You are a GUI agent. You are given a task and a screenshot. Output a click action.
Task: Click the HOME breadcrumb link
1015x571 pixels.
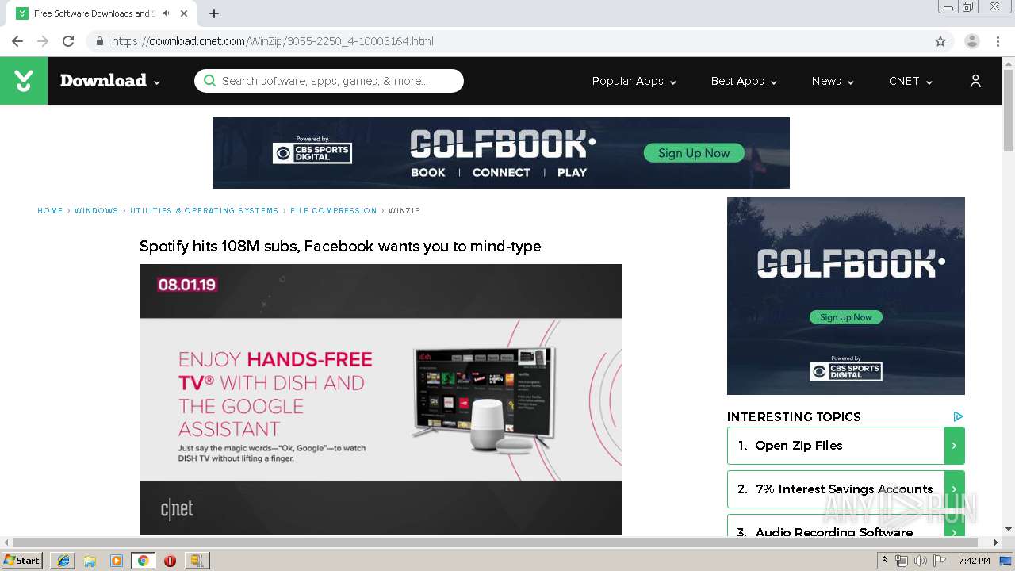[50, 211]
